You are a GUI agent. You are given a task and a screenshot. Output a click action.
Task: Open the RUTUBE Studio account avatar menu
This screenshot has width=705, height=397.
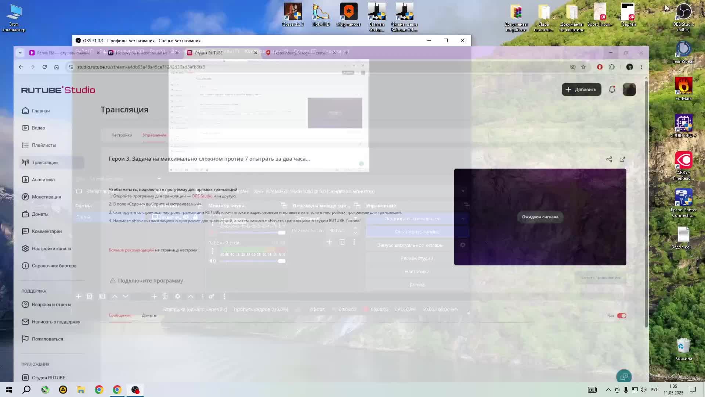629,89
